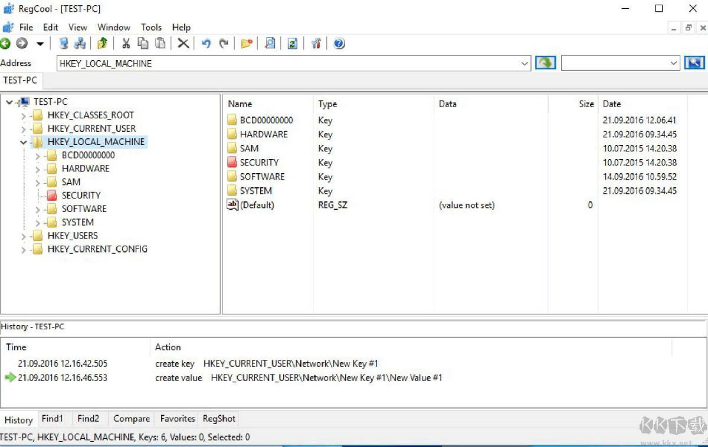Image resolution: width=708 pixels, height=447 pixels.
Task: Select the SECURITY key in the tree
Action: (81, 196)
